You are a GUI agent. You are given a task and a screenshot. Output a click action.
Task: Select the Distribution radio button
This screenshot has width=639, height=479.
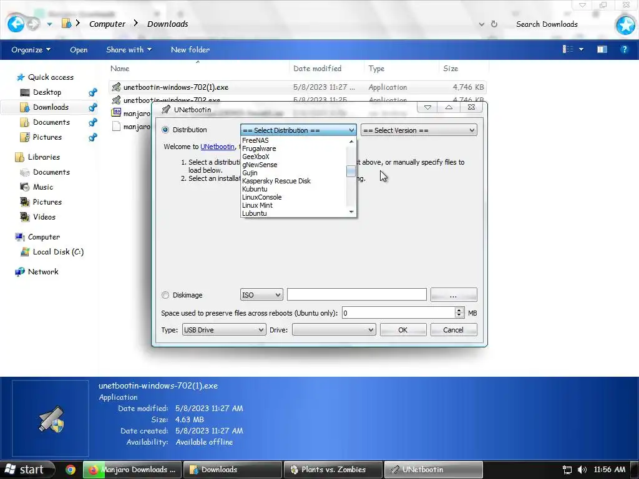click(x=165, y=130)
